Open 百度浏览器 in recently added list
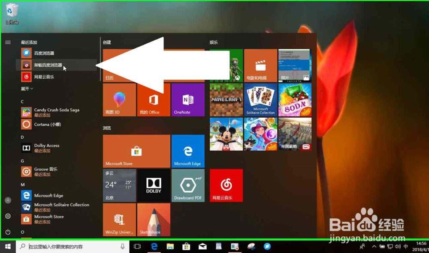Viewport: 429px width, 253px height. (x=56, y=53)
